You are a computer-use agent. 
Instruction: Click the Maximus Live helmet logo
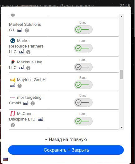click(x=13, y=62)
